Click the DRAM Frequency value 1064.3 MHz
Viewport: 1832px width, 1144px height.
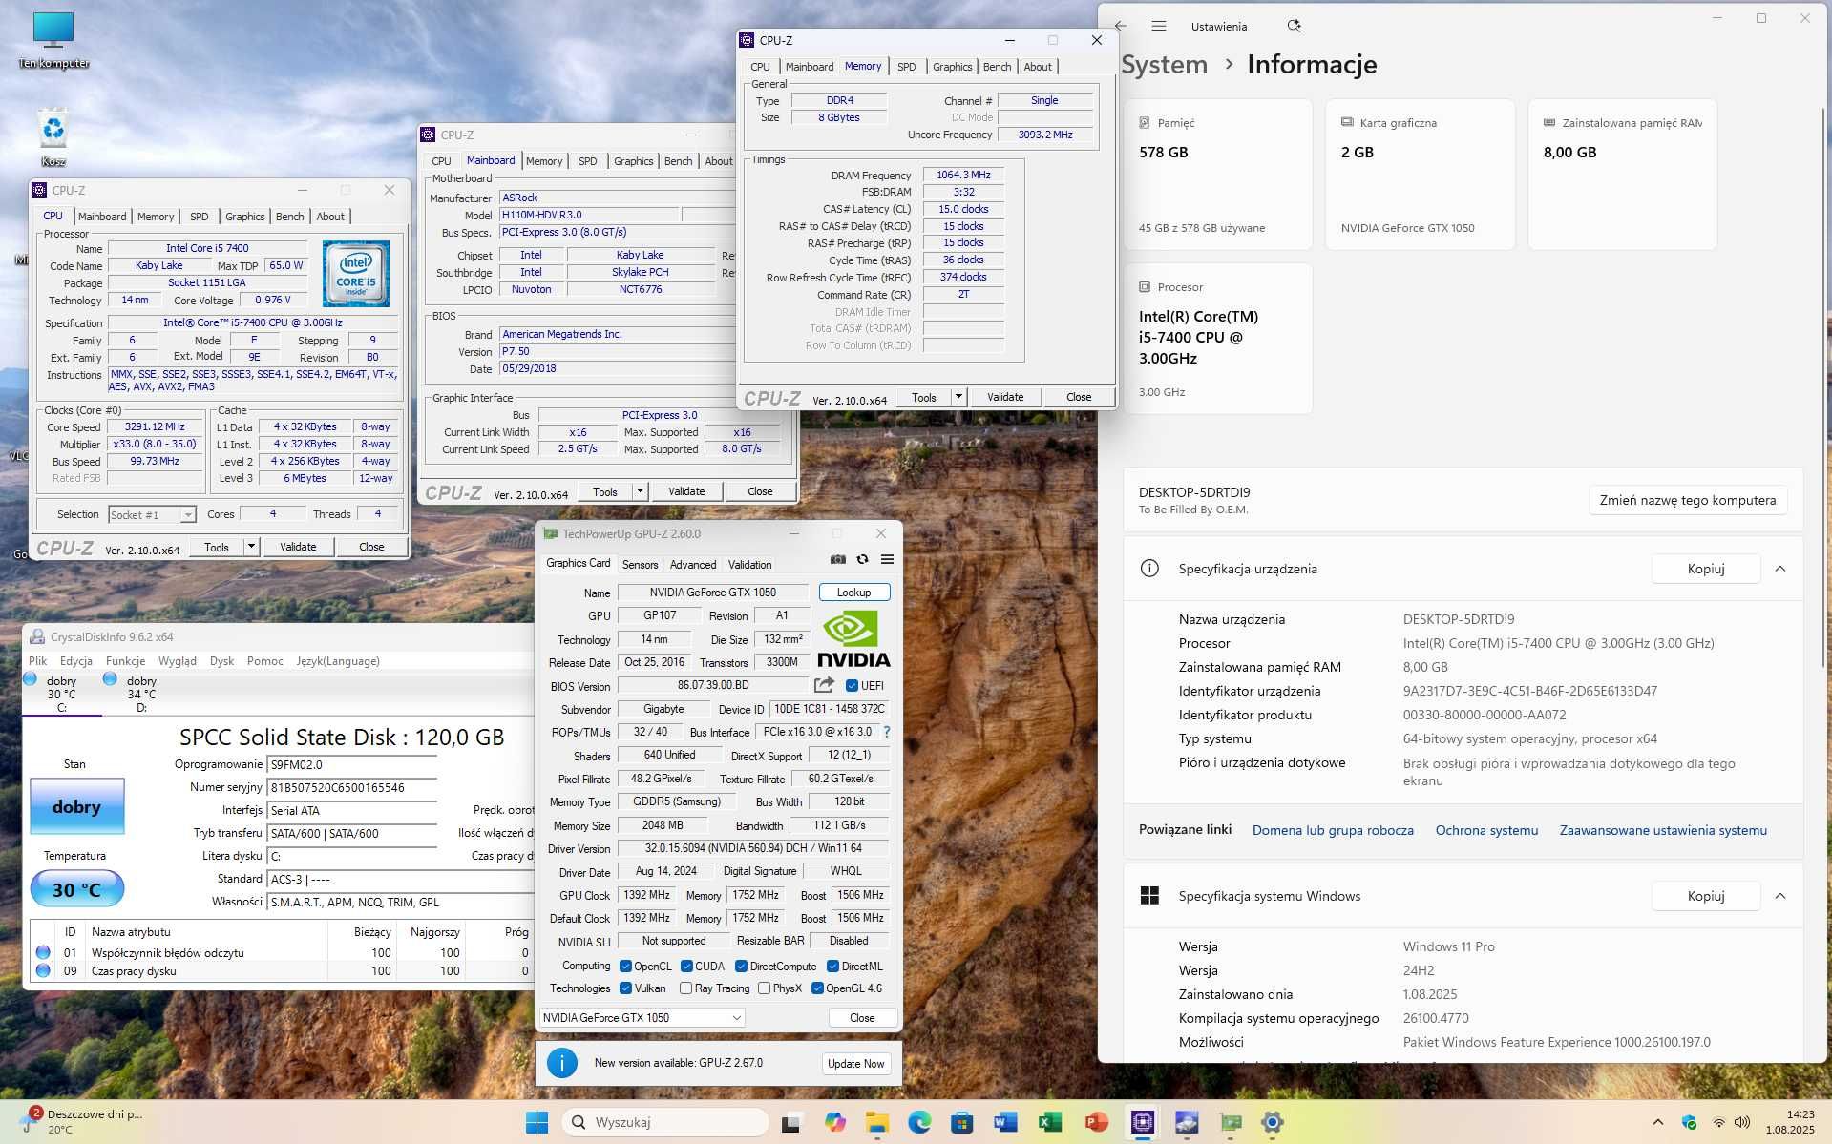pos(963,175)
